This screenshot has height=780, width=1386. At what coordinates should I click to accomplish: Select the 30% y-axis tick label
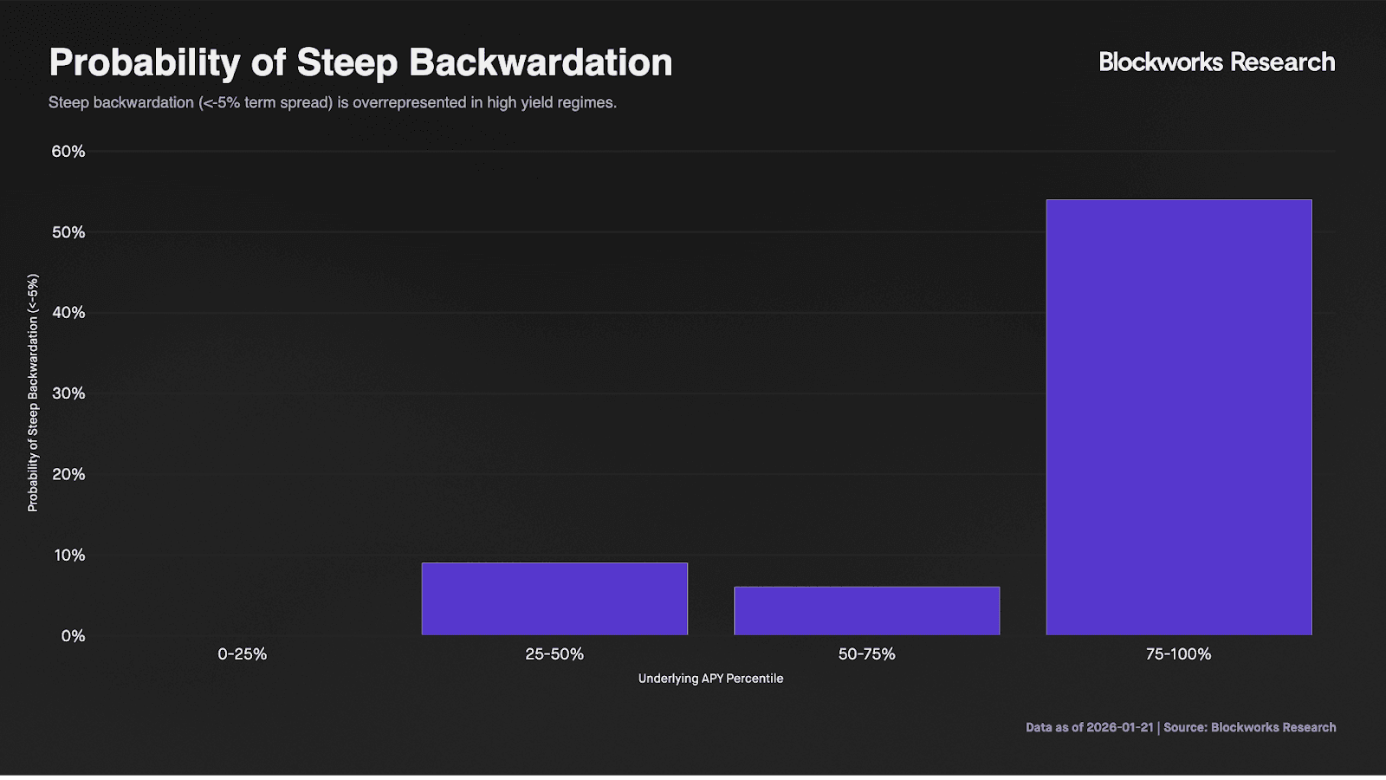click(68, 393)
